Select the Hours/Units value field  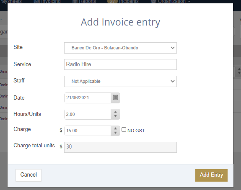point(88,114)
